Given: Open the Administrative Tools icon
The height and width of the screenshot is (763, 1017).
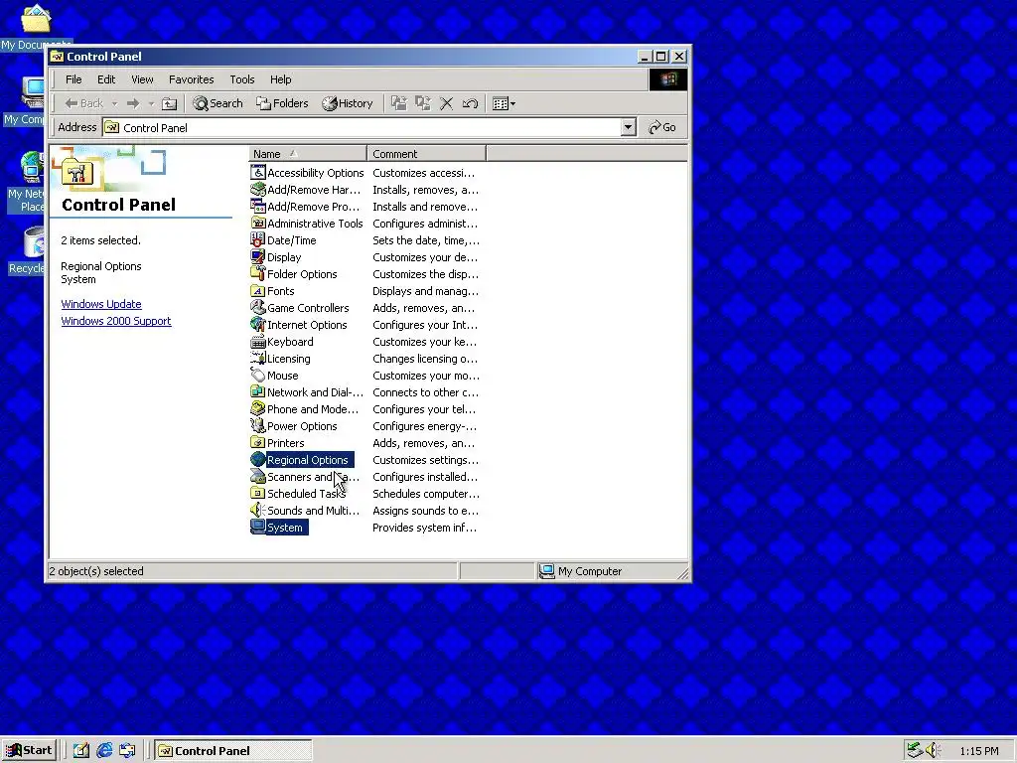Looking at the screenshot, I should click(257, 223).
